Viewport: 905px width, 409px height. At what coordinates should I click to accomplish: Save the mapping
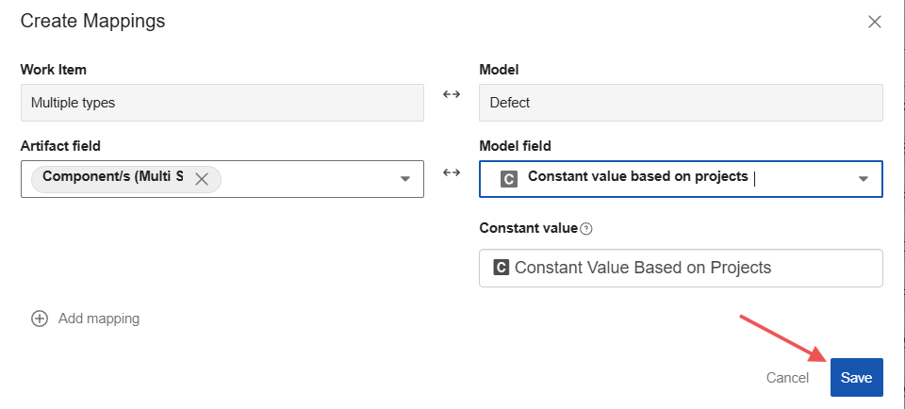(x=856, y=377)
